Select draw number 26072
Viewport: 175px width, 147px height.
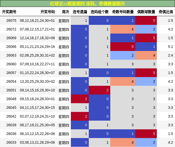click(x=11, y=29)
